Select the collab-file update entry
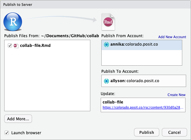The width and height of the screenshot is (191, 140). click(143, 105)
